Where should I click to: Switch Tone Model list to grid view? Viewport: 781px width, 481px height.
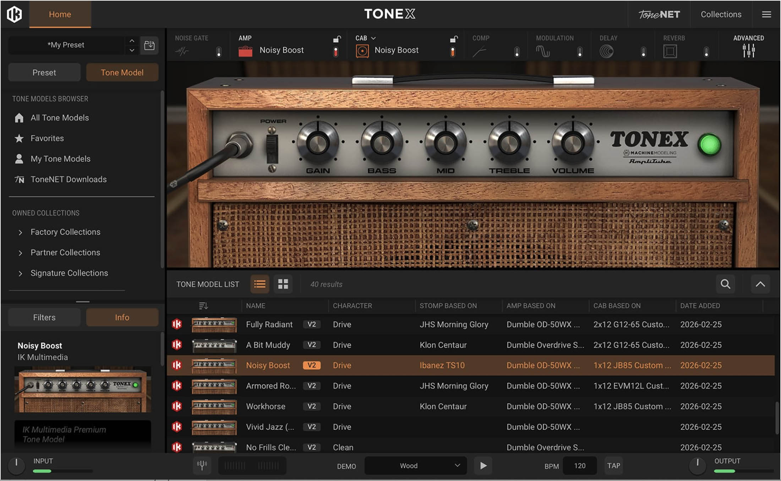(x=283, y=284)
